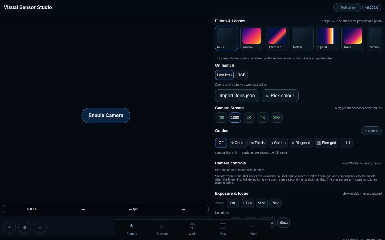
Task: Show the Thirds guide
Action: point(258,143)
